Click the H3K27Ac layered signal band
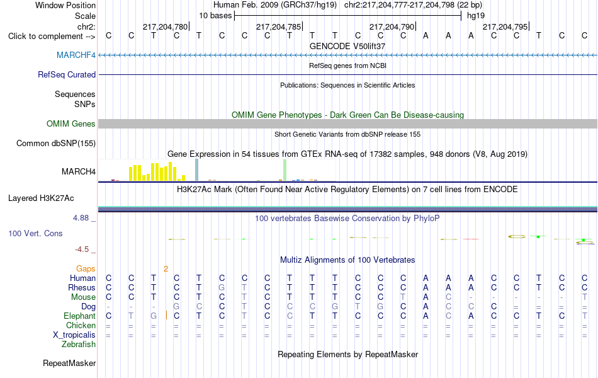598x378 pixels. (x=347, y=209)
